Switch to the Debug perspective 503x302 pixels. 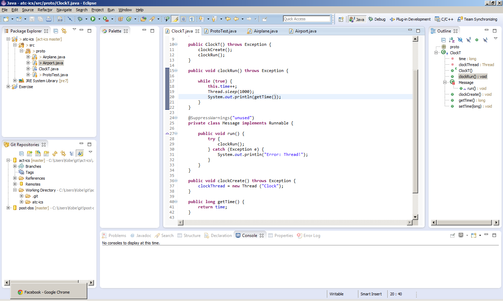pyautogui.click(x=377, y=19)
